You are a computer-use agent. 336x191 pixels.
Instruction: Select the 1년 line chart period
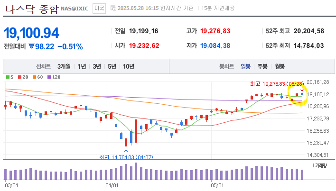pyautogui.click(x=82, y=66)
